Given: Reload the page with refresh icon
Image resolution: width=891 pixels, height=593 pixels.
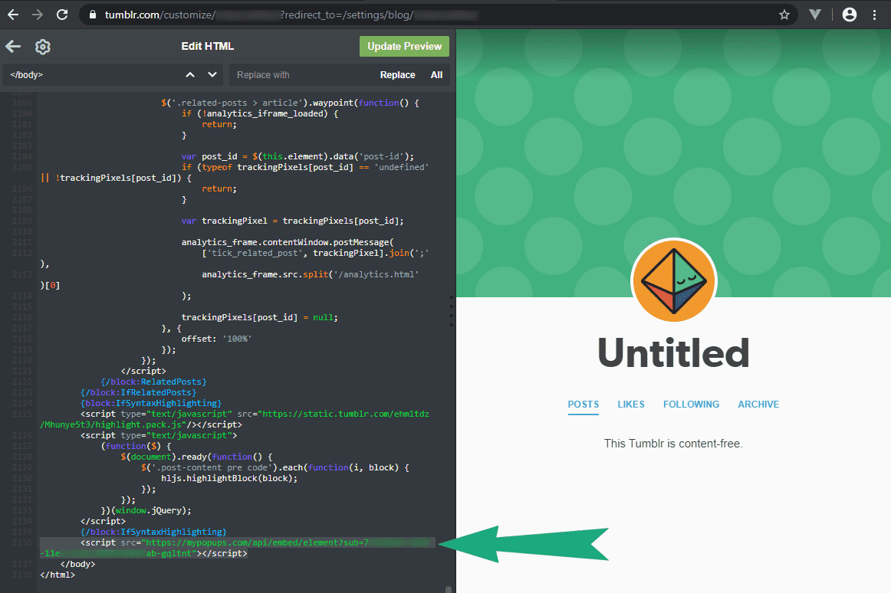Looking at the screenshot, I should [x=63, y=15].
